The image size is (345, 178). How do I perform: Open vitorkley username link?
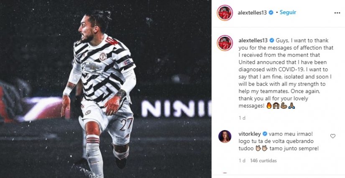tap(250, 134)
